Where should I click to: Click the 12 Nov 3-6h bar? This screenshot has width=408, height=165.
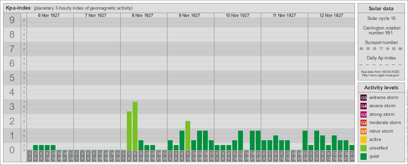coord(316,141)
